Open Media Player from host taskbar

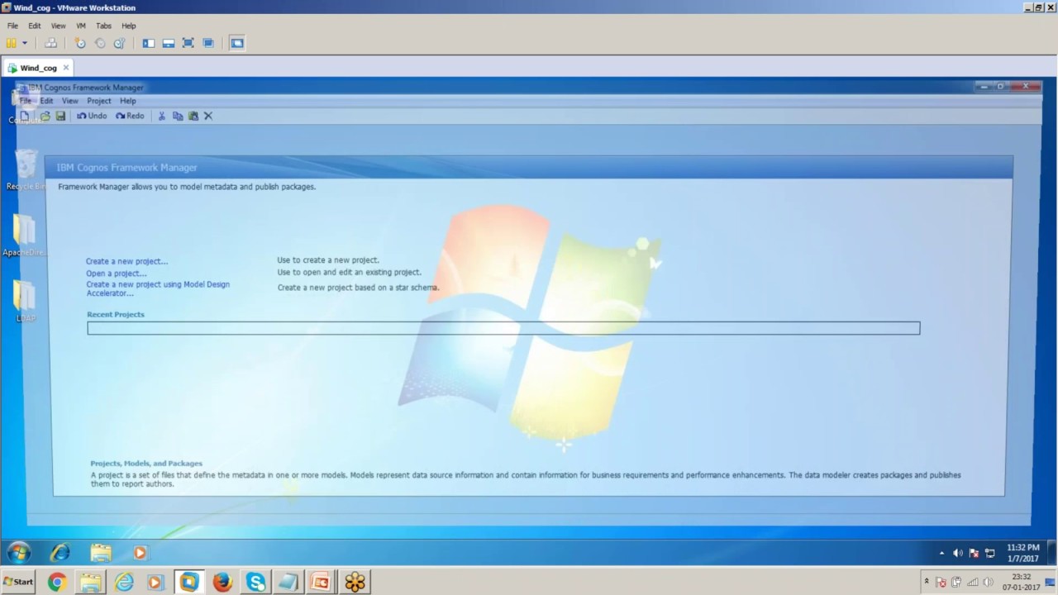[155, 582]
